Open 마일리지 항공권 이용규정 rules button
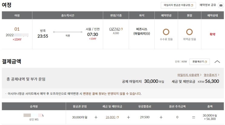Image resolution: width=225 pixels, height=125 pixels. 178,5
